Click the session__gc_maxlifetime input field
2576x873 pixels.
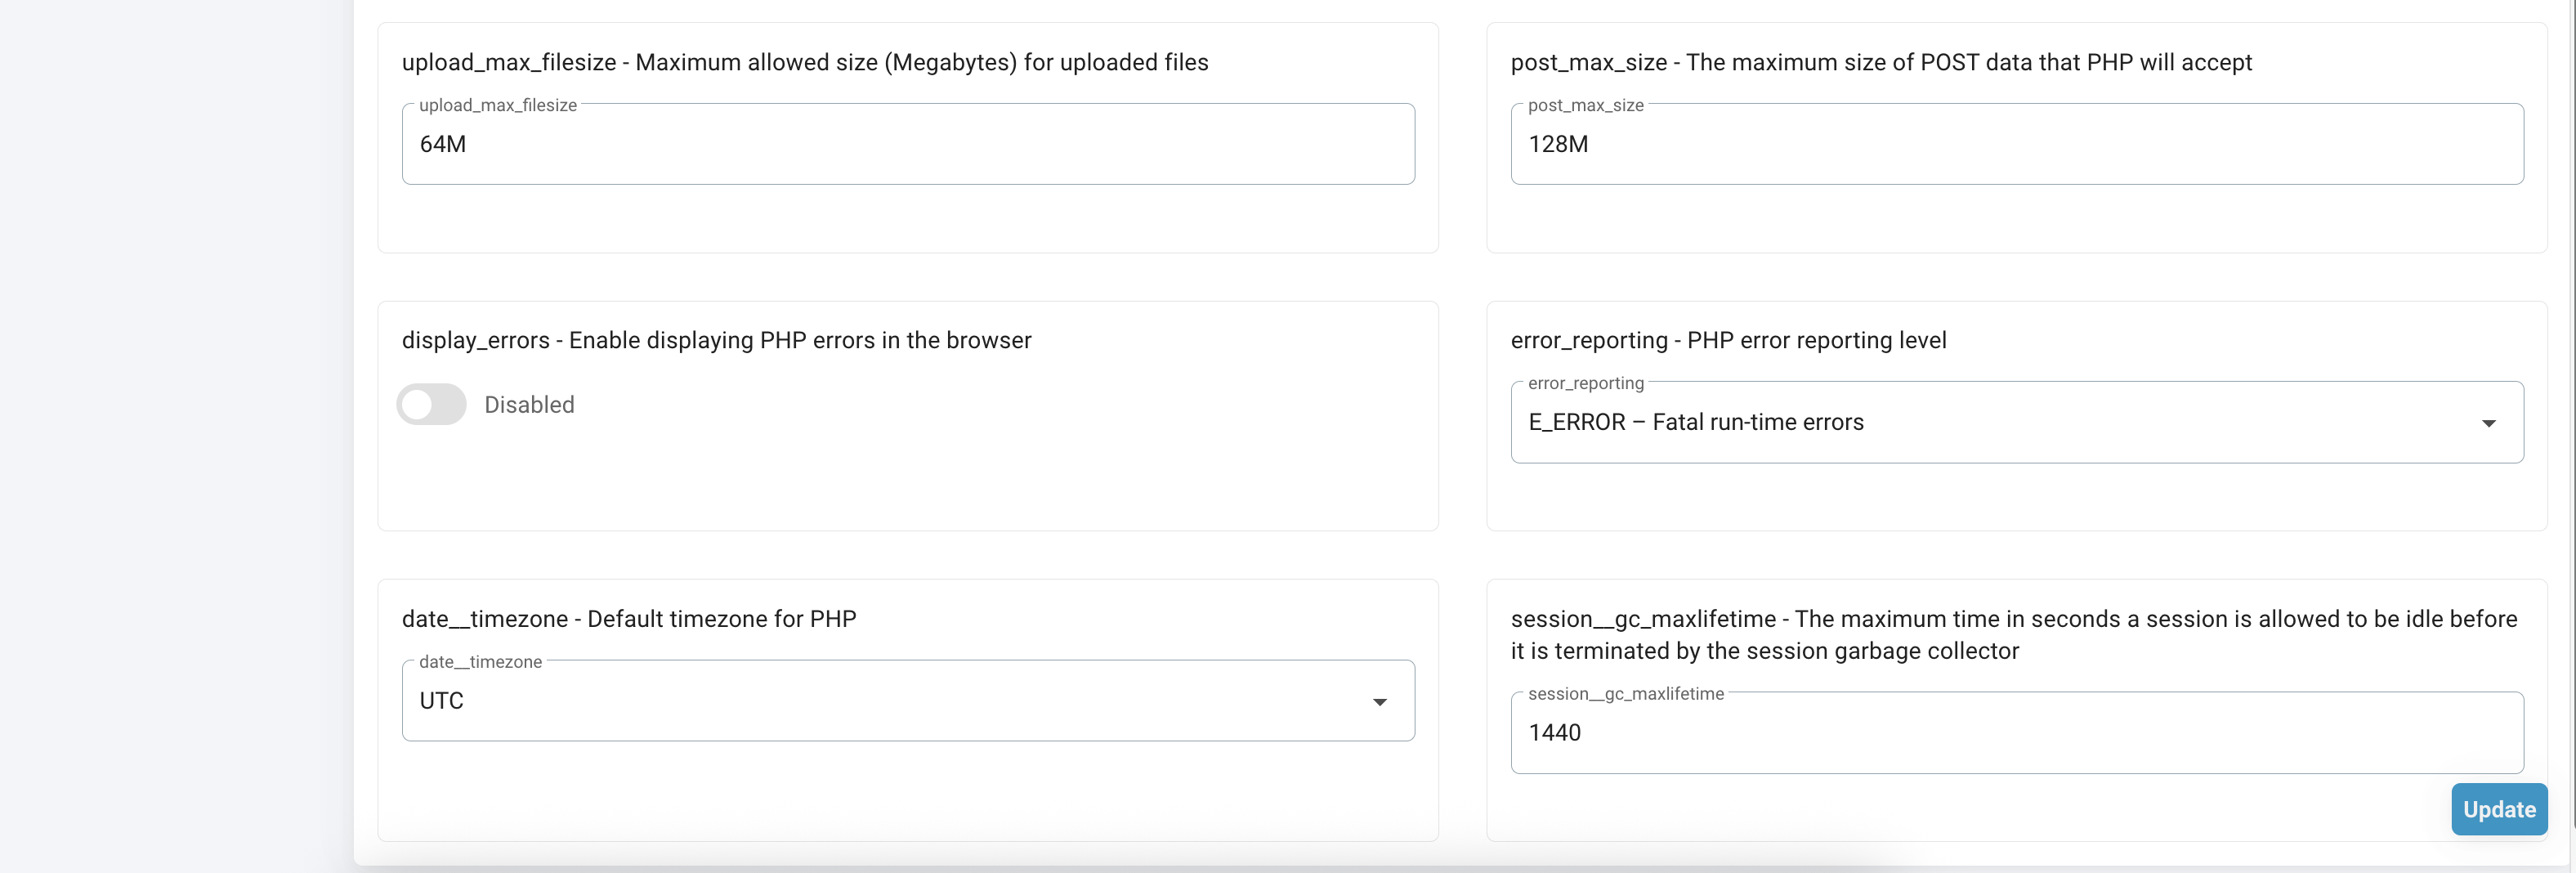coord(2017,733)
